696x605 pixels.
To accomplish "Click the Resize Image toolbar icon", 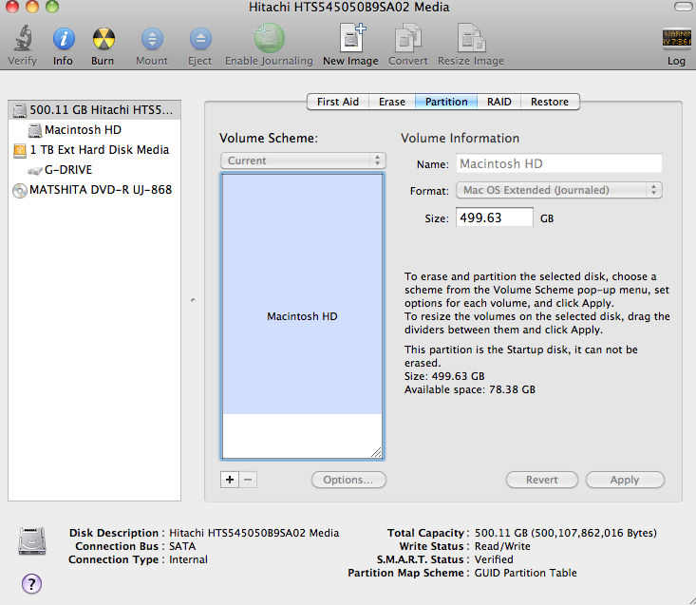I will click(471, 38).
